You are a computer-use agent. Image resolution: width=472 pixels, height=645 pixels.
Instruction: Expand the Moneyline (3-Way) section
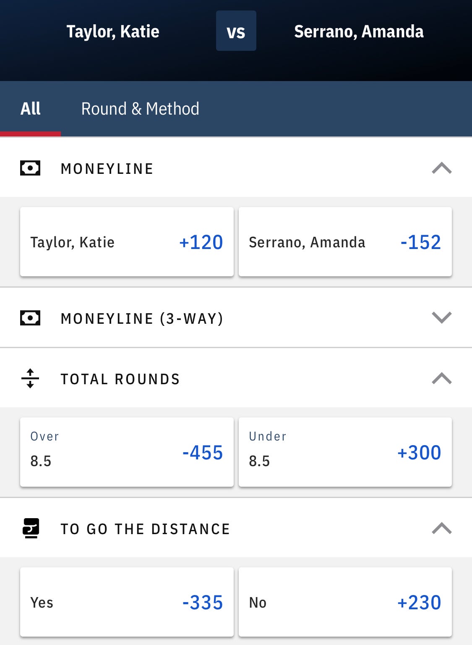pos(441,318)
